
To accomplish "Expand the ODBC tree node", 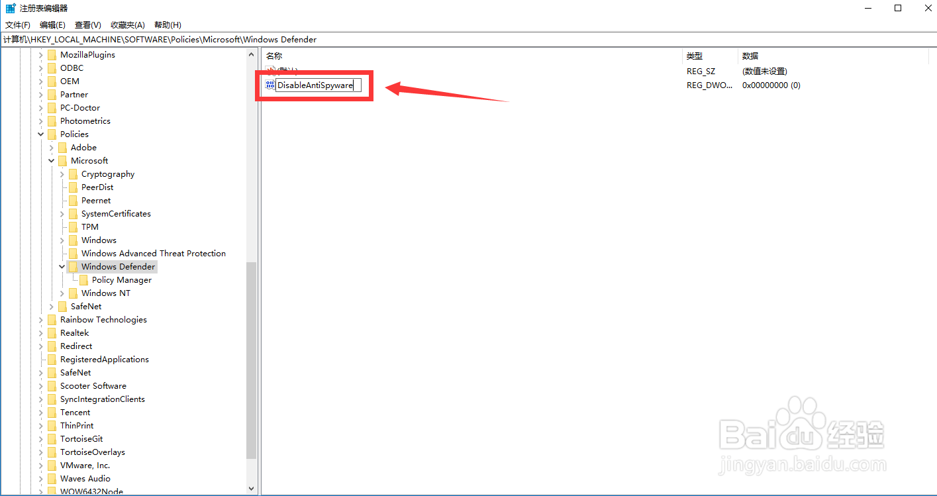I will tap(41, 68).
